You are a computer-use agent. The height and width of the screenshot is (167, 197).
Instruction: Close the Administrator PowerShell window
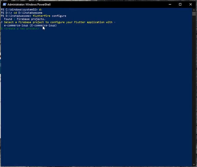(x=191, y=5)
